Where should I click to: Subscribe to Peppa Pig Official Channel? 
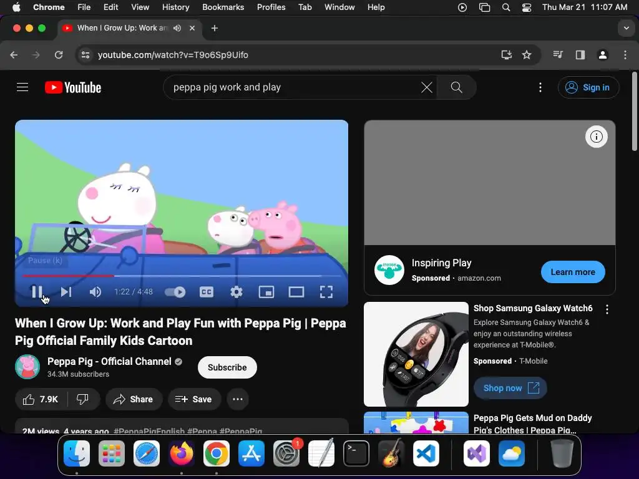pyautogui.click(x=227, y=367)
